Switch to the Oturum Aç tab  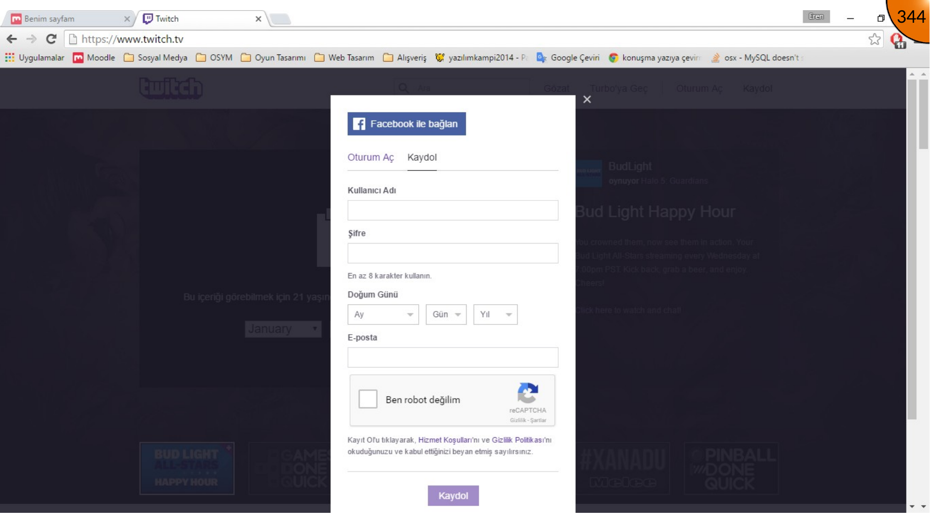[x=371, y=157]
